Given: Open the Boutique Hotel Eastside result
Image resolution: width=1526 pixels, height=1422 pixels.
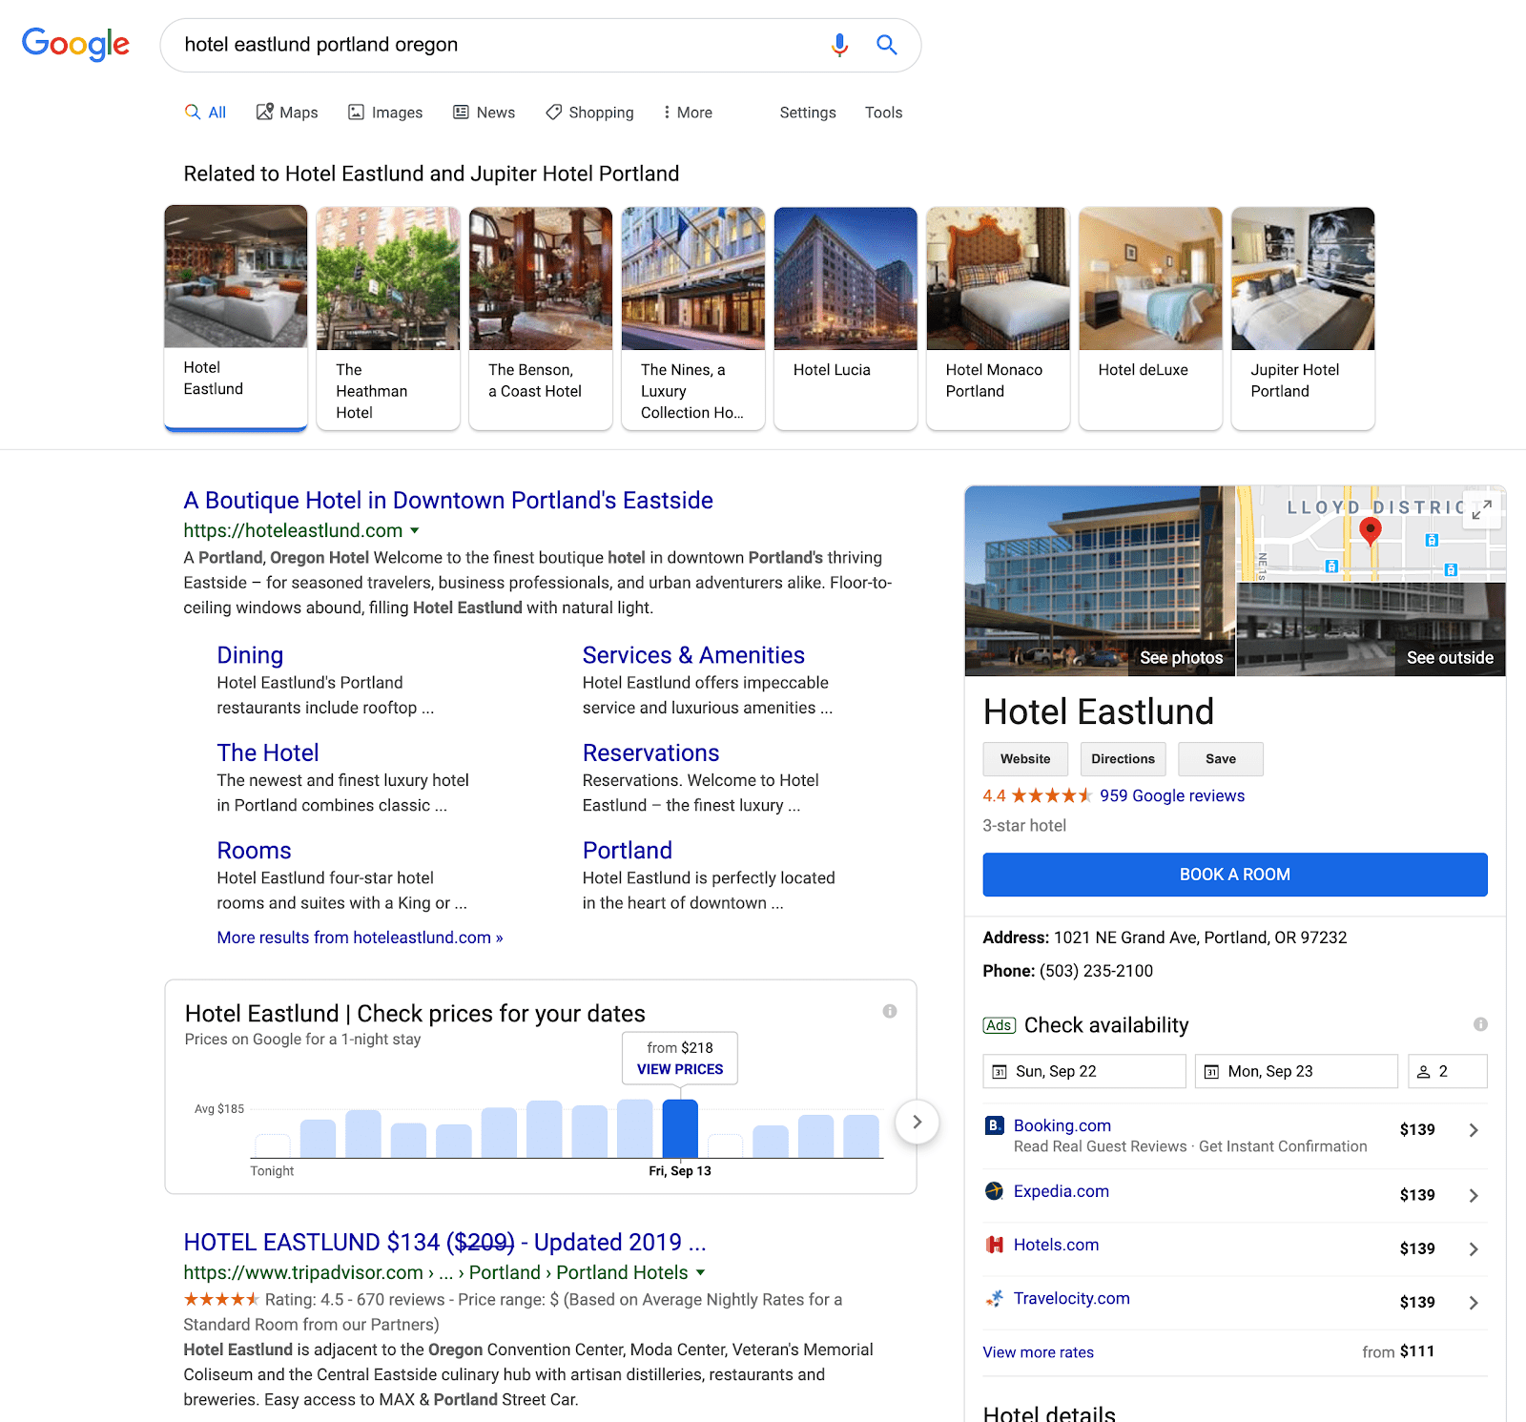Looking at the screenshot, I should pyautogui.click(x=448, y=501).
